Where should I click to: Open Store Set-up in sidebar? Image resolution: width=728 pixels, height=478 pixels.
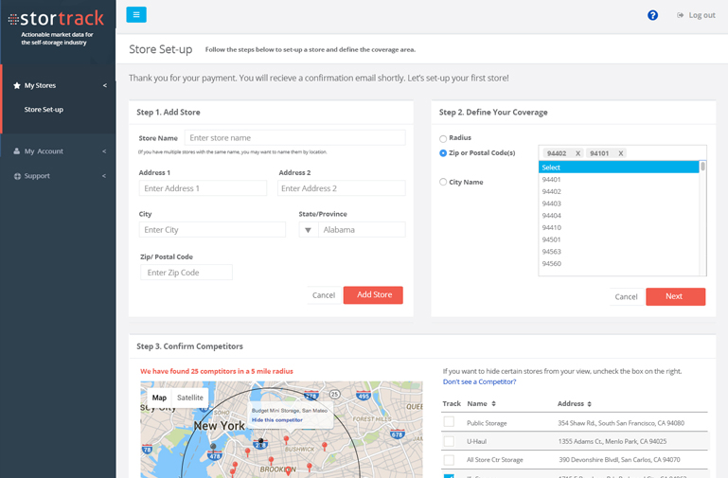44,110
